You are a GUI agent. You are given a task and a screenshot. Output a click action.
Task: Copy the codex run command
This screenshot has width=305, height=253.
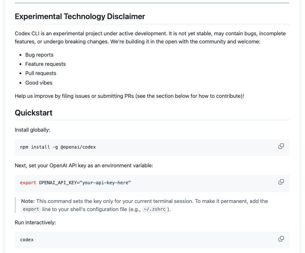pyautogui.click(x=281, y=239)
